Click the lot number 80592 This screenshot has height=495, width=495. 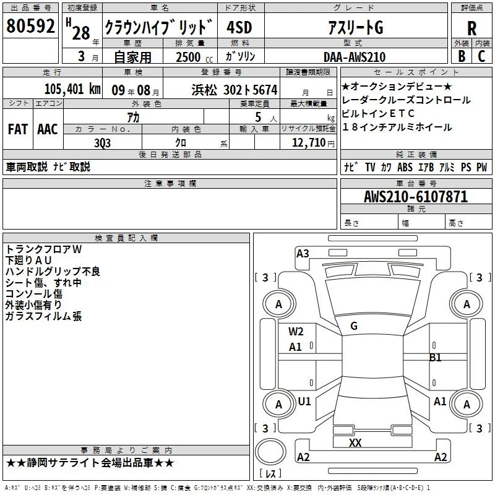pos(30,26)
